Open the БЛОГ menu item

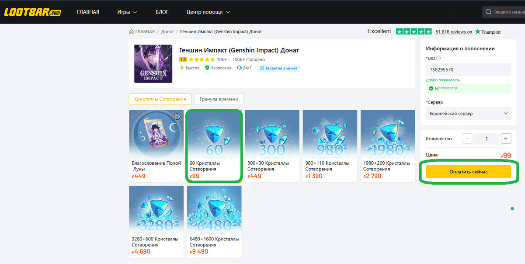[162, 12]
